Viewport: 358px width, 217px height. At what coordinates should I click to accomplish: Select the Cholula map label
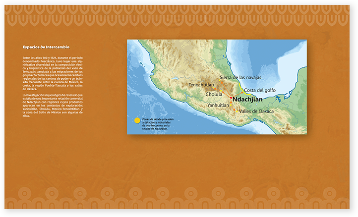(x=214, y=94)
